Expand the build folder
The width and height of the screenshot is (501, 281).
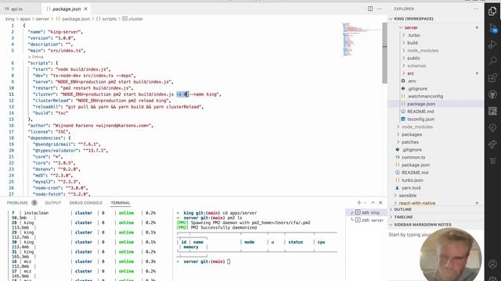click(x=413, y=43)
